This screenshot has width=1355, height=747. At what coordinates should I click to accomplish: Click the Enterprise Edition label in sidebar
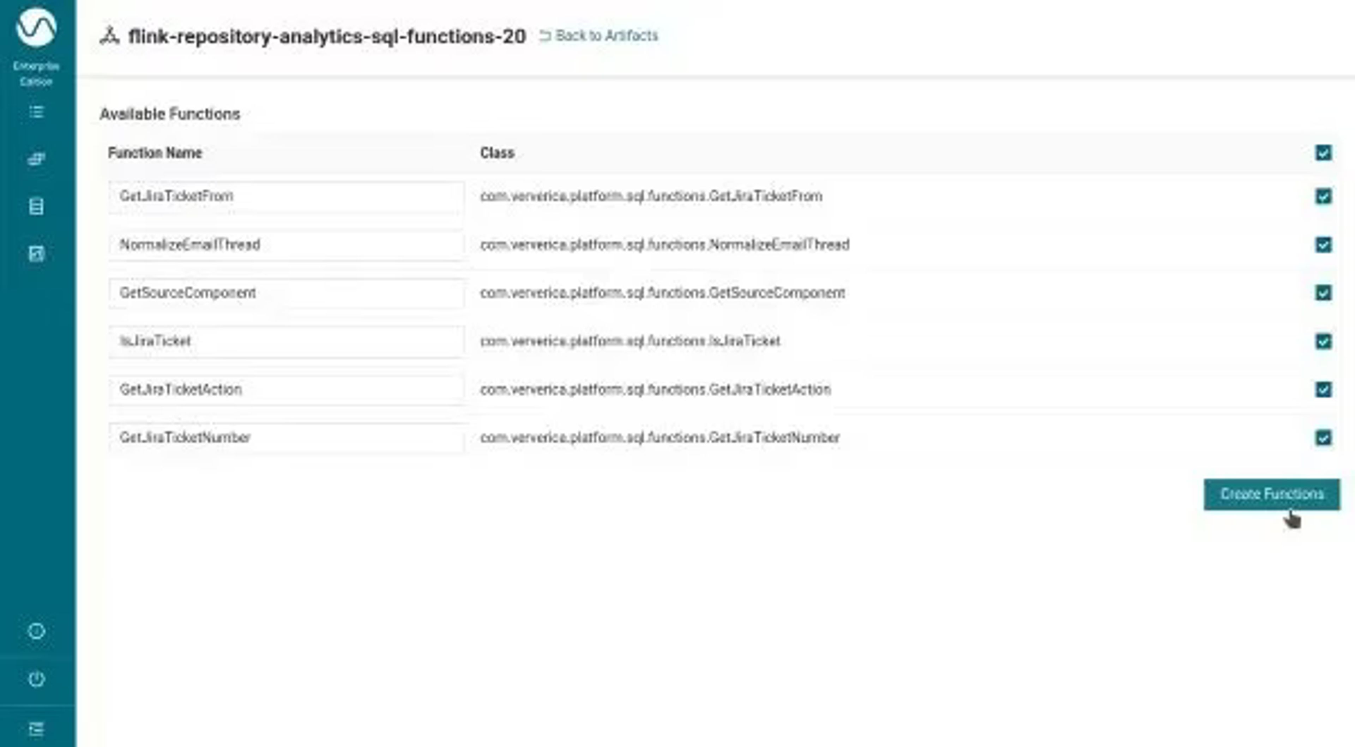[x=36, y=74]
